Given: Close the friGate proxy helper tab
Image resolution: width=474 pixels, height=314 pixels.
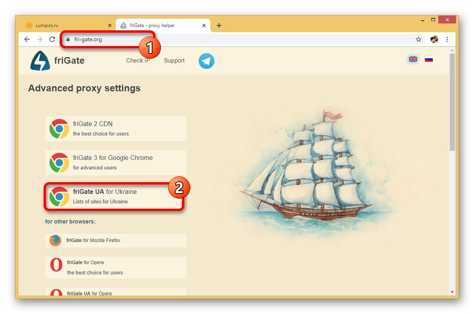Looking at the screenshot, I should pyautogui.click(x=204, y=26).
